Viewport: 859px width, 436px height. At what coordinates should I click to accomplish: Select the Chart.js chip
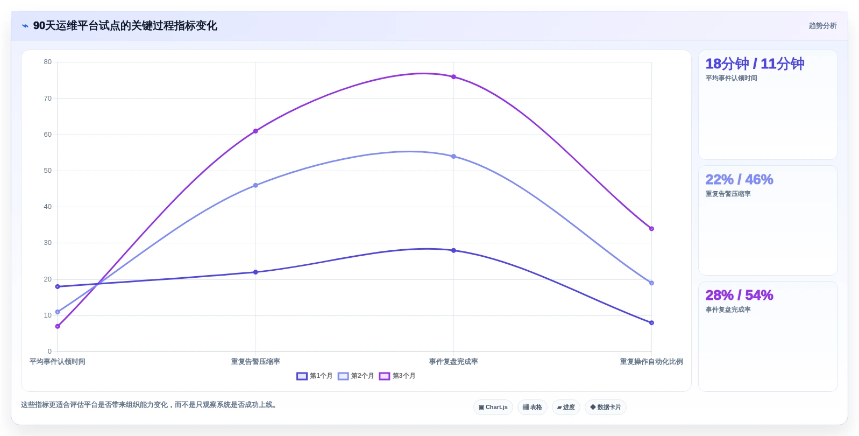pyautogui.click(x=493, y=407)
